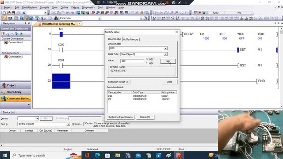Select the DEC radio button
283x159 pixels.
(147, 59)
